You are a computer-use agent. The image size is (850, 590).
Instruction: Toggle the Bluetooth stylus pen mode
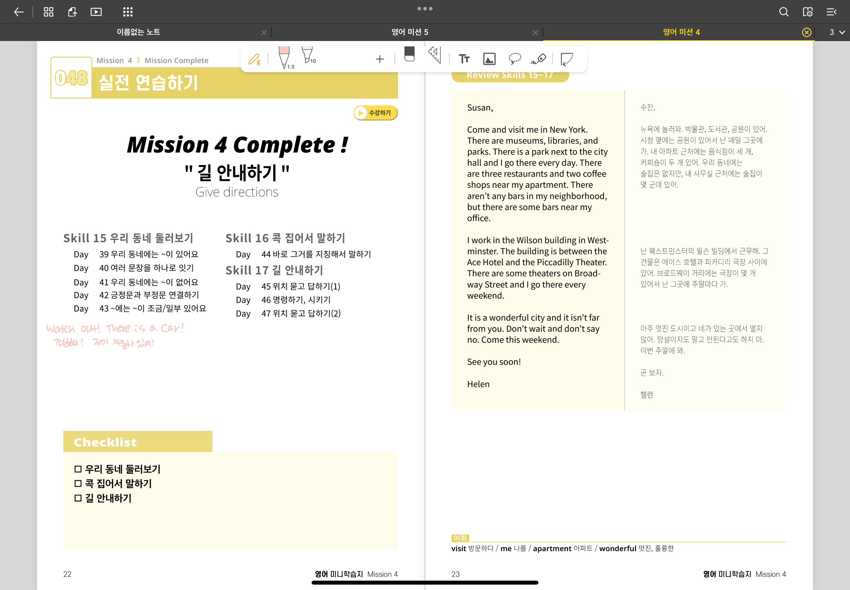pyautogui.click(x=254, y=59)
